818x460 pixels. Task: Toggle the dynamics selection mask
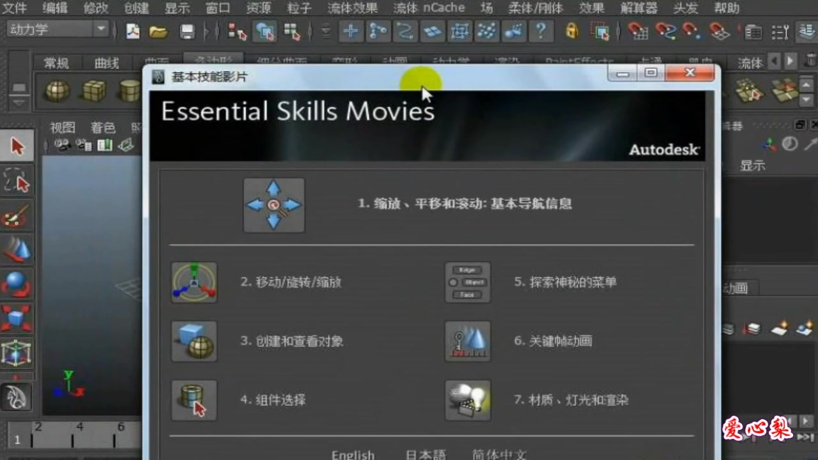pyautogui.click(x=486, y=31)
